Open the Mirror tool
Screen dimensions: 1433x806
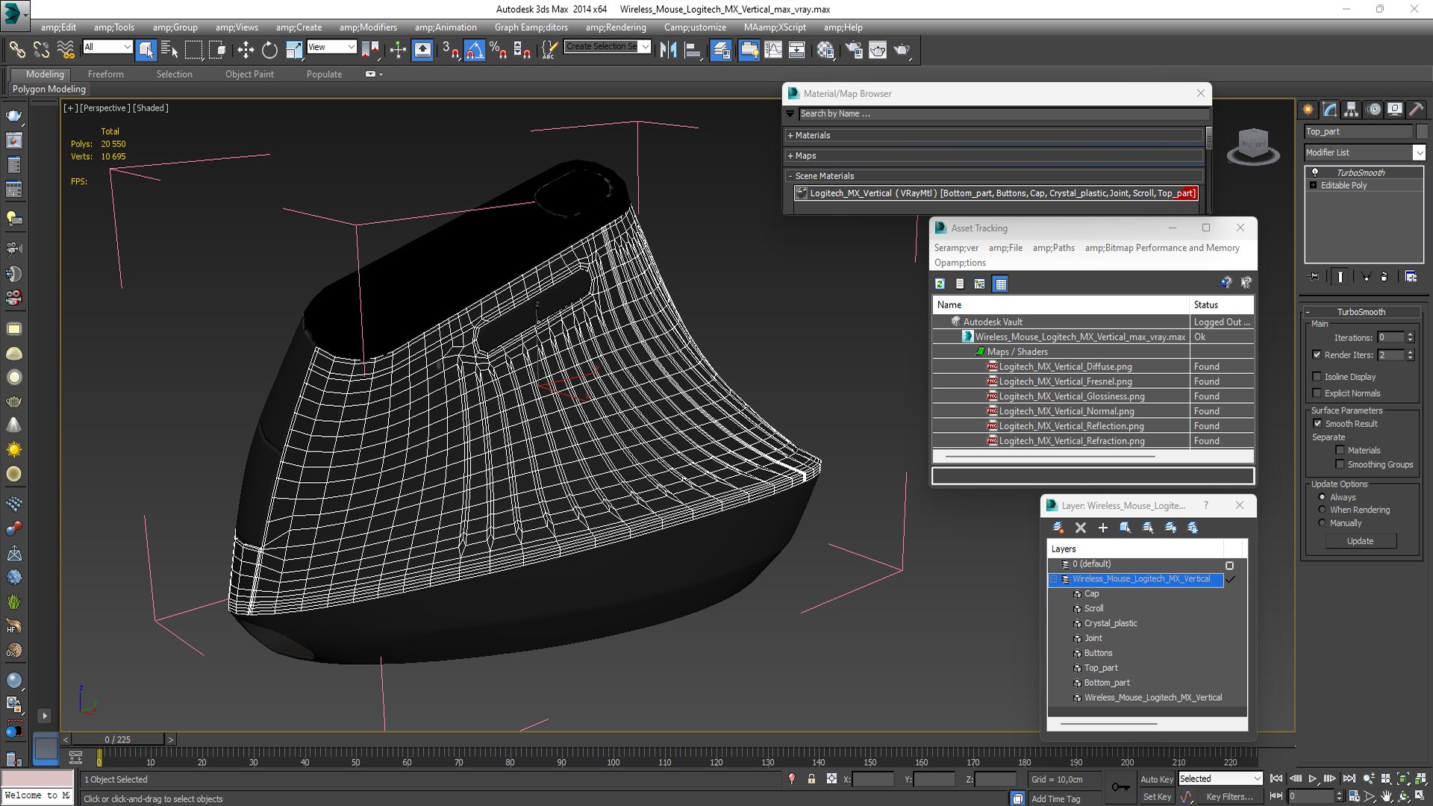pos(668,50)
